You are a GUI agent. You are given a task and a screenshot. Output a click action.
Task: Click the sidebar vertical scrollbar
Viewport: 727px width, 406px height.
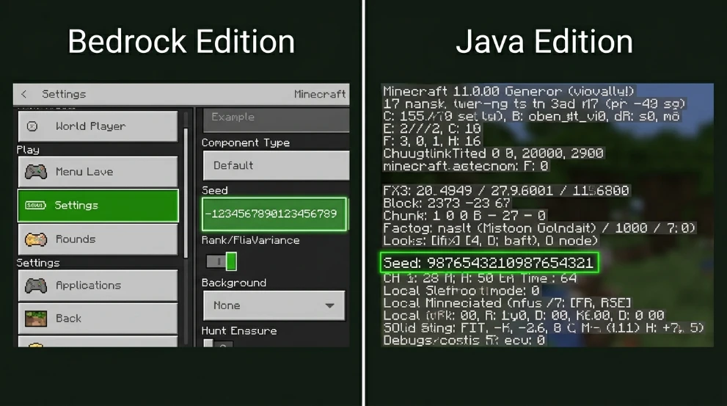tap(186, 192)
